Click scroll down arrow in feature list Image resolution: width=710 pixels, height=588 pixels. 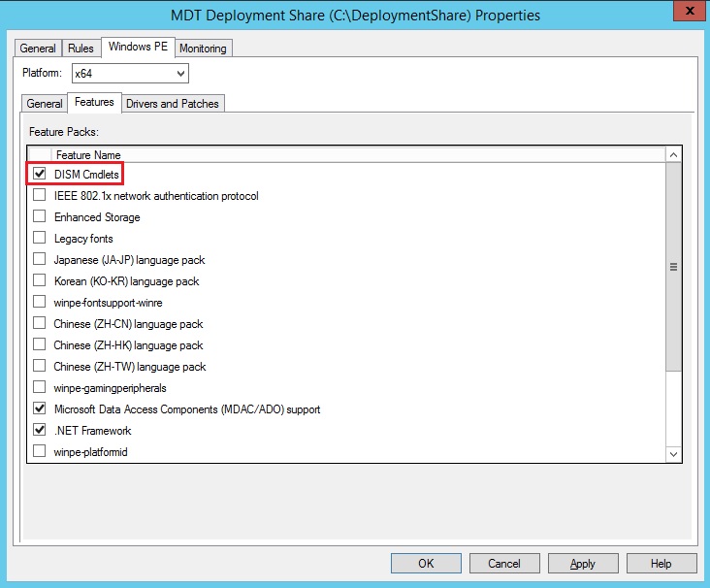[x=674, y=453]
